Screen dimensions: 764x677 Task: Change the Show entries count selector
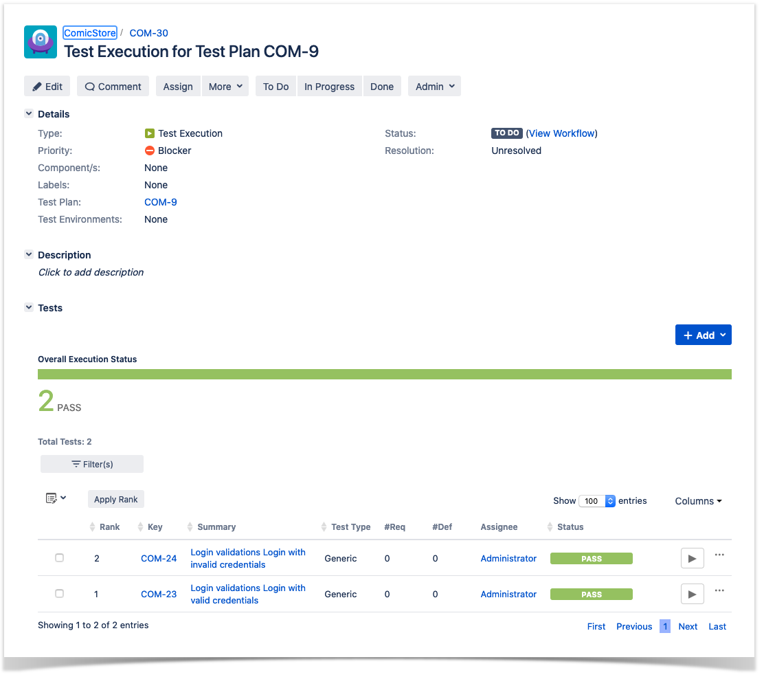point(597,501)
